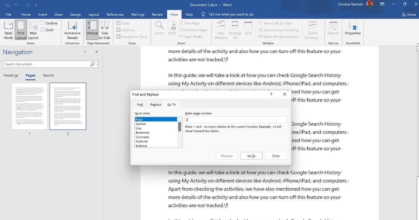Viewport: 419px width, 220px height.
Task: Select Multiple Pages zoom
Action: pyautogui.click(x=193, y=30)
